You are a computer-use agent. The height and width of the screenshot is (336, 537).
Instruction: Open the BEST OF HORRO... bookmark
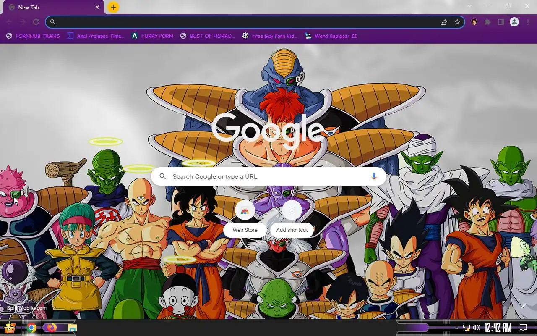point(208,36)
